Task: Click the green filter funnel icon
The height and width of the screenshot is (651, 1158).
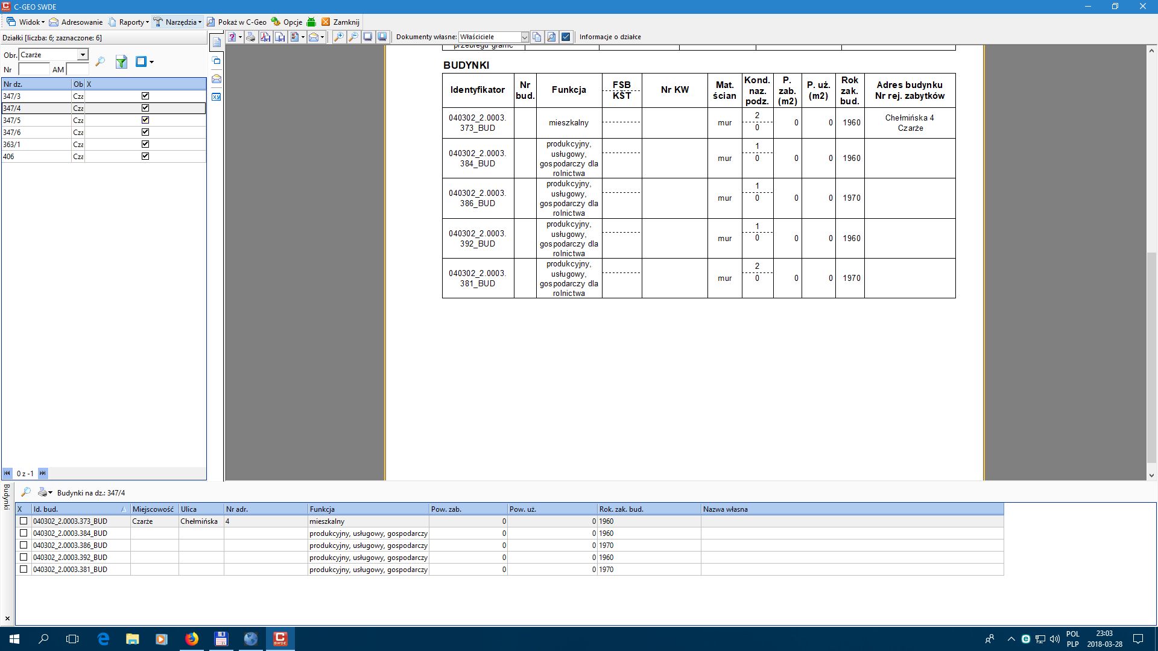Action: coord(121,61)
